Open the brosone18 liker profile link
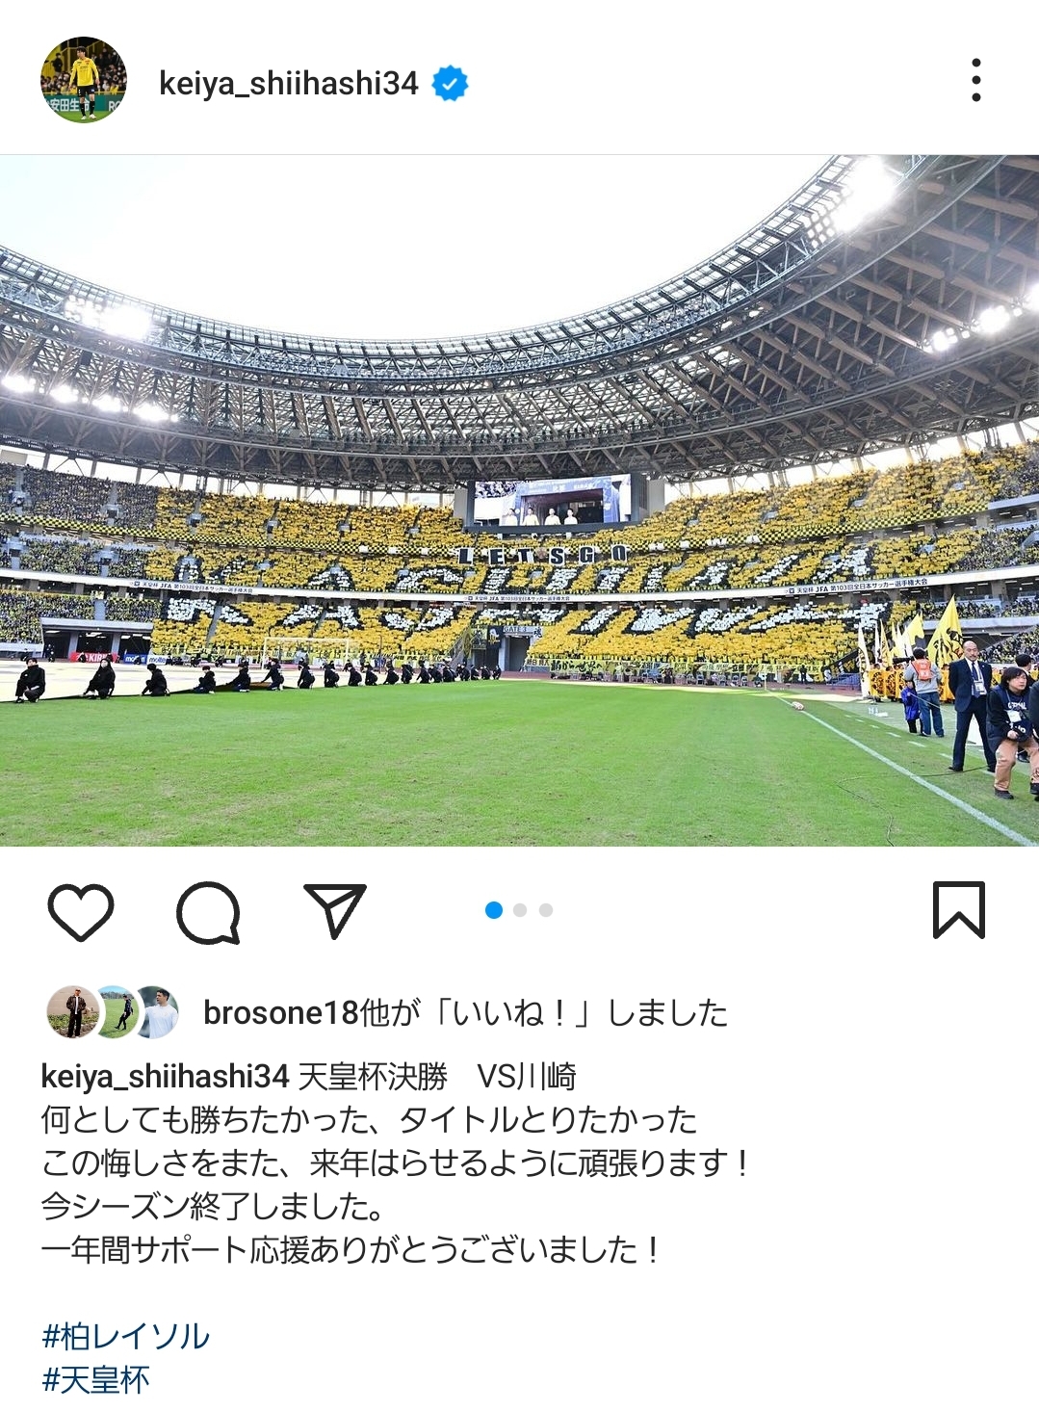1039x1411 pixels. coord(280,1012)
